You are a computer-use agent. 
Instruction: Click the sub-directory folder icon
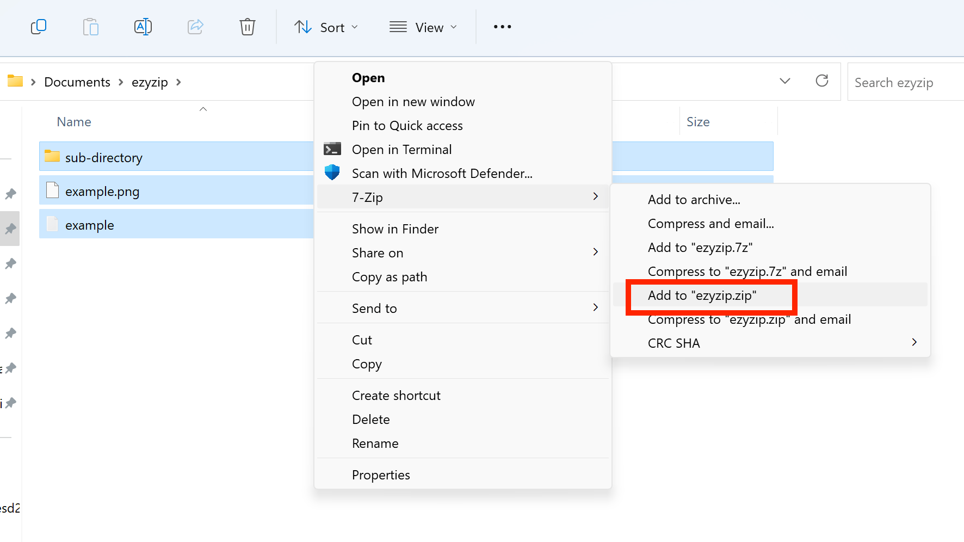[x=52, y=156]
